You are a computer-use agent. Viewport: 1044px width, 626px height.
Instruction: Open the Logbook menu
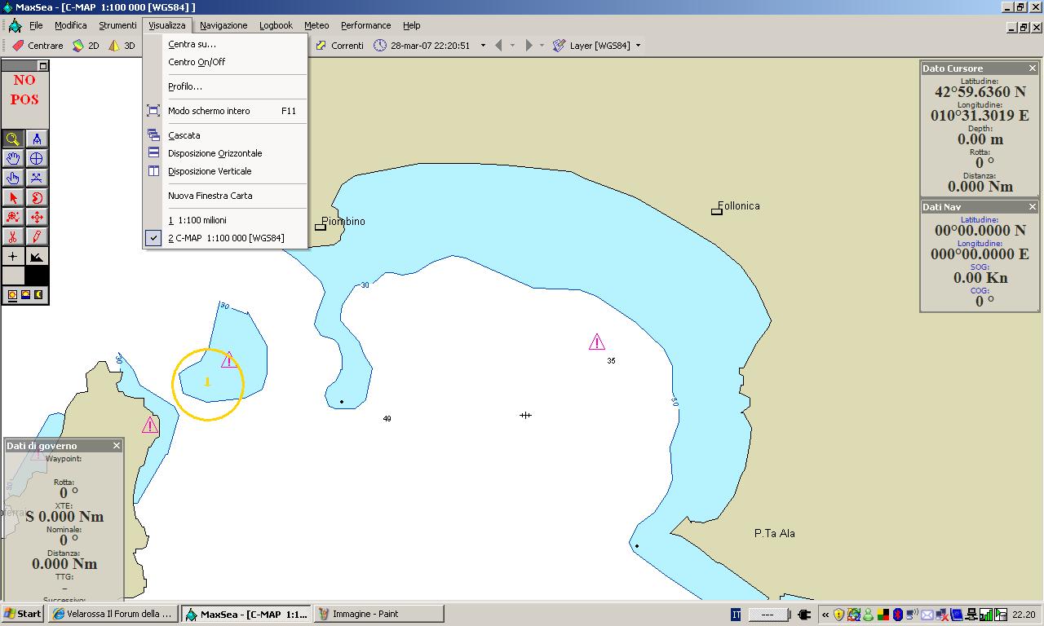[276, 25]
